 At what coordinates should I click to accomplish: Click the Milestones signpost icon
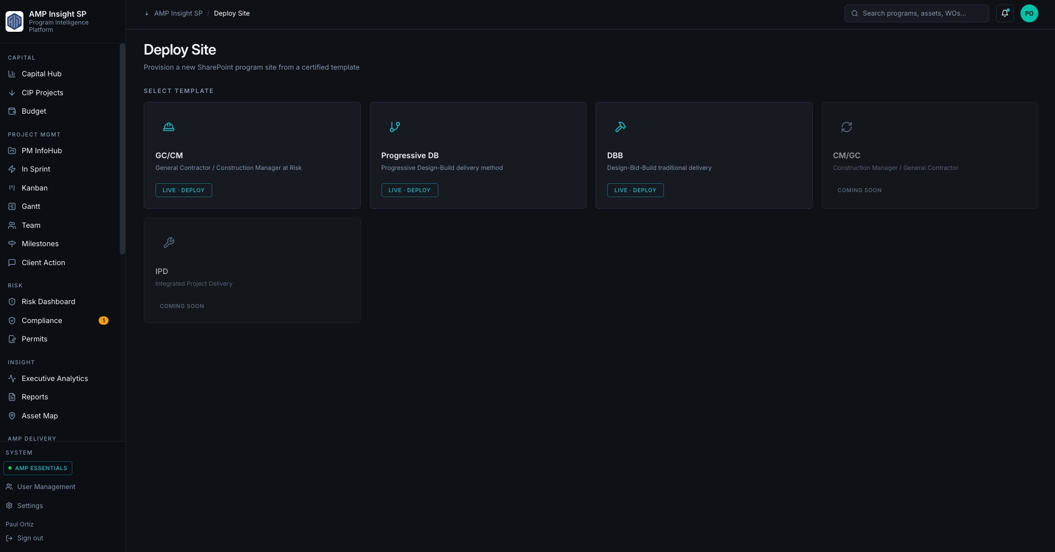[x=12, y=243]
